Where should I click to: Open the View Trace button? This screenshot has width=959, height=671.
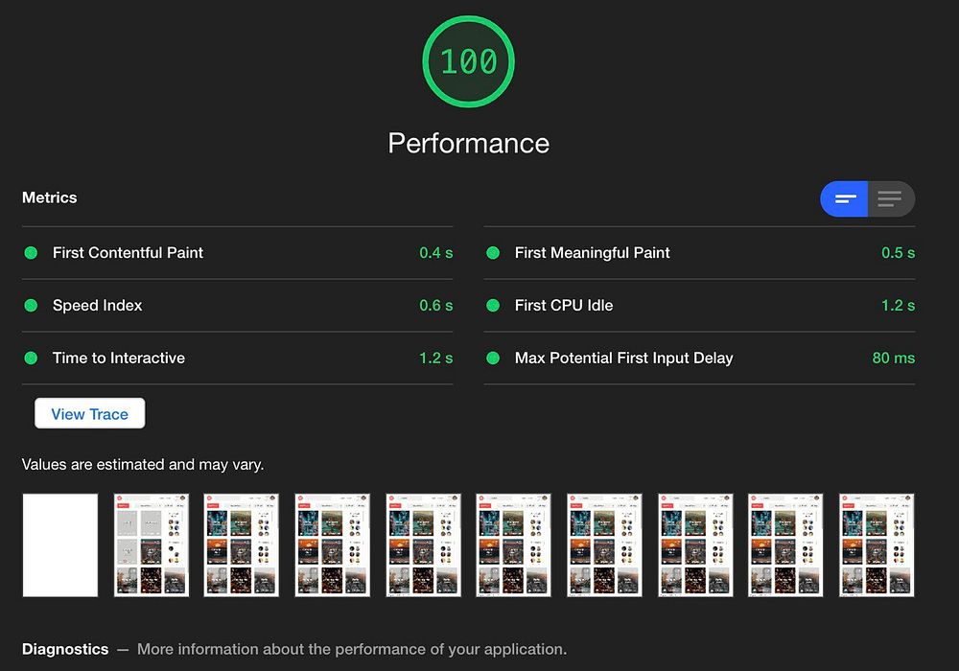pyautogui.click(x=90, y=414)
